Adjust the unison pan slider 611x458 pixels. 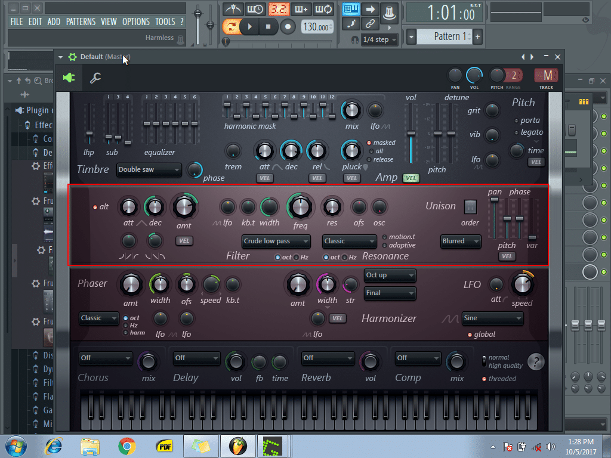point(494,218)
